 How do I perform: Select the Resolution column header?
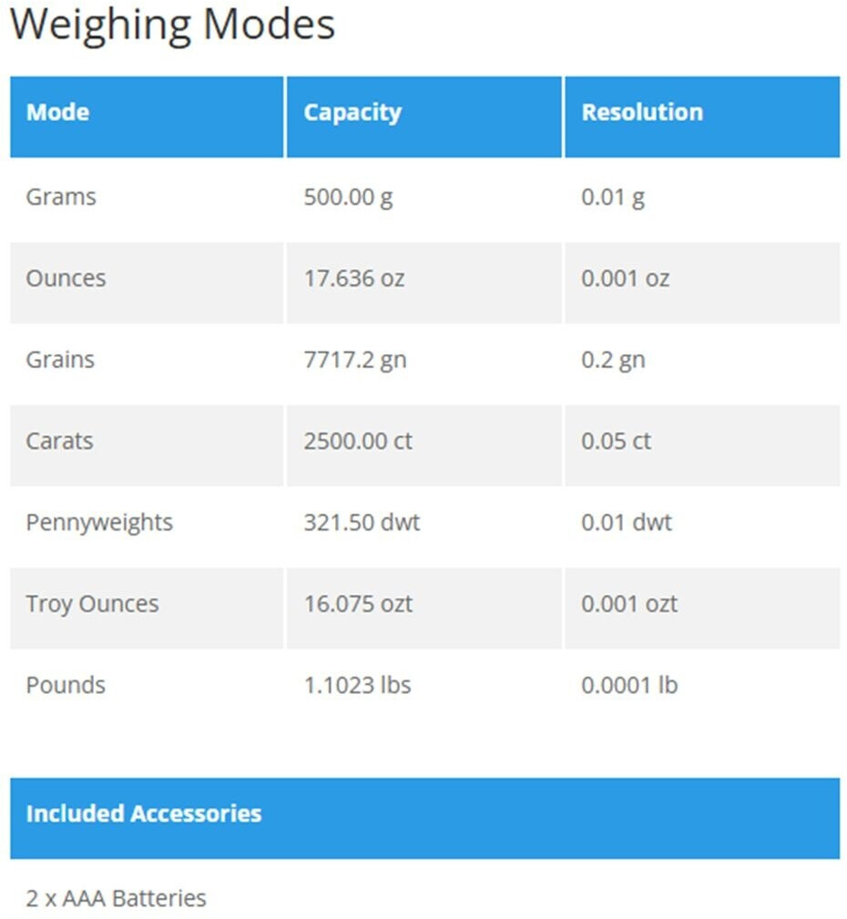[642, 113]
